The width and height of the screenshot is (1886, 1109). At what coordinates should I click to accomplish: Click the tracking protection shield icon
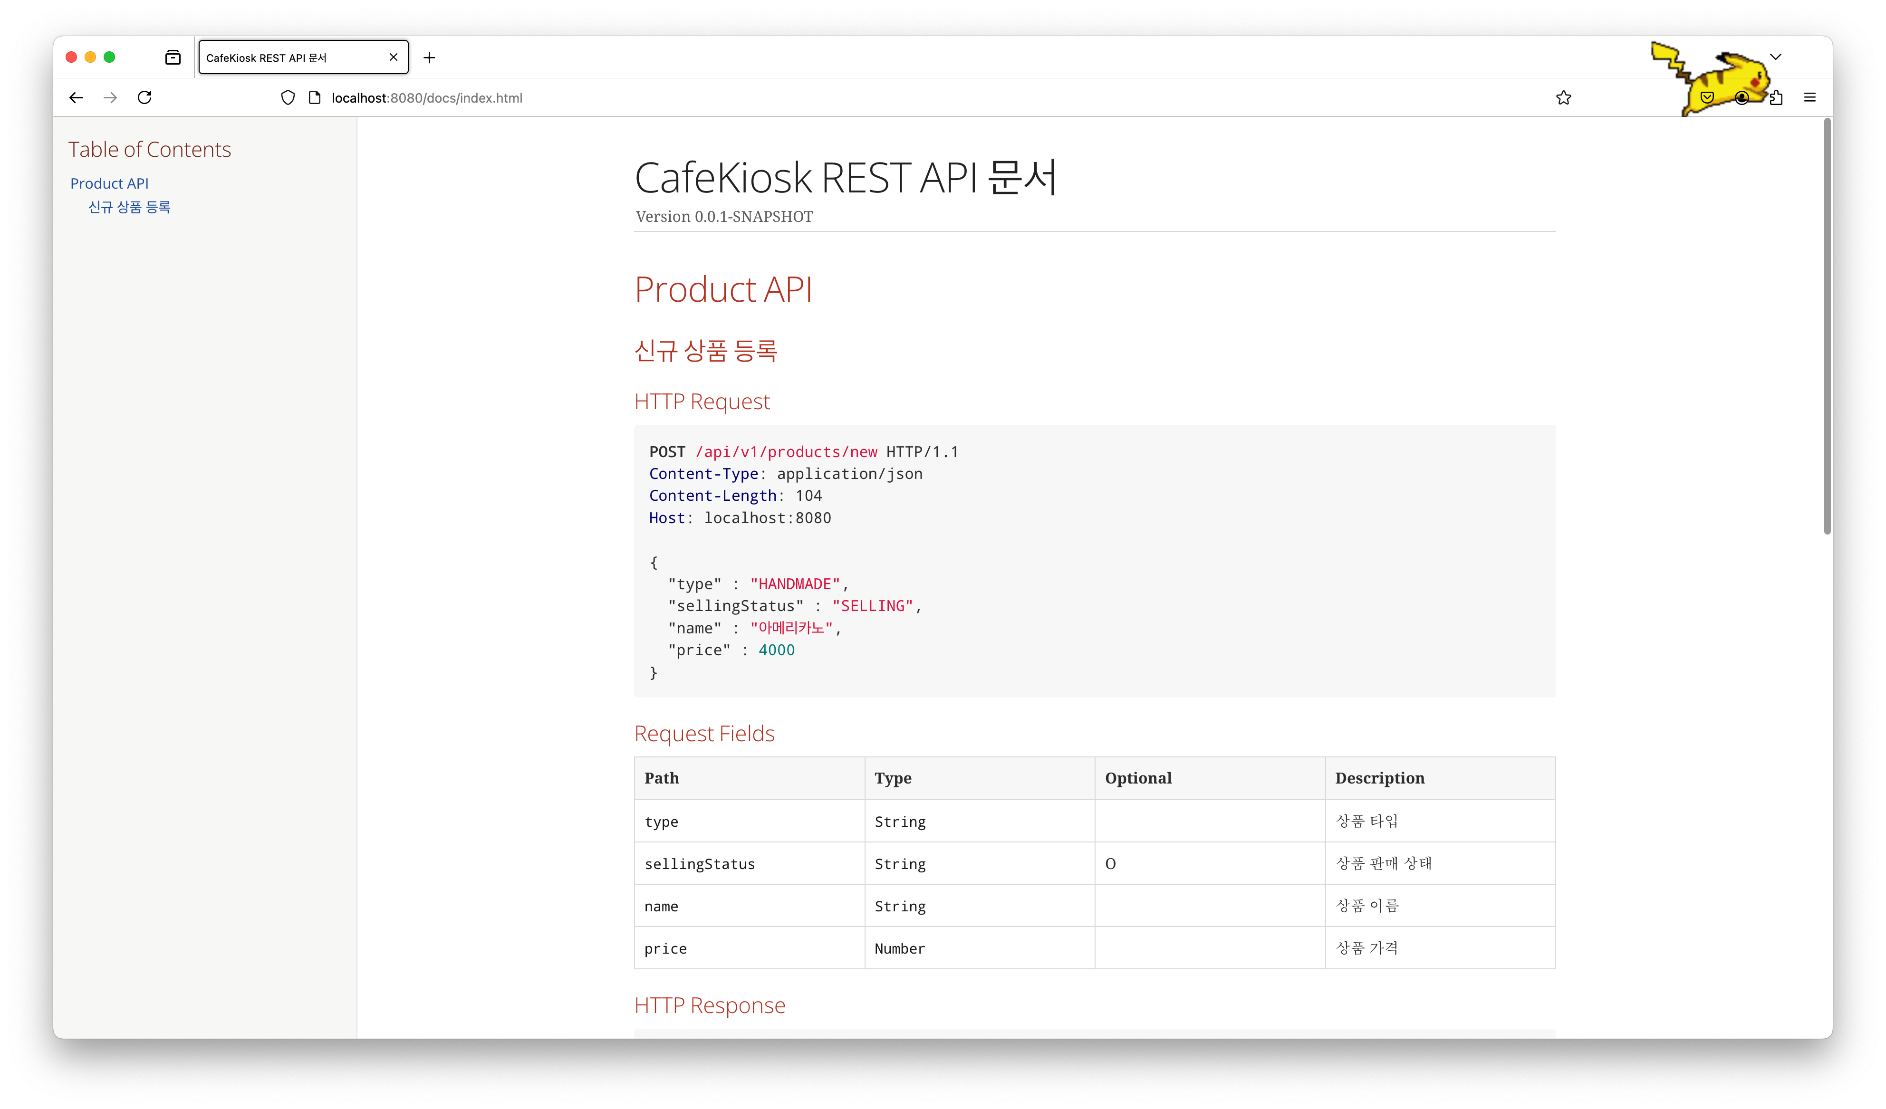coord(288,98)
